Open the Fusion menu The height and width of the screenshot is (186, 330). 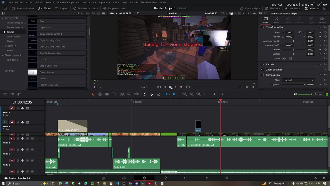(x=116, y=2)
